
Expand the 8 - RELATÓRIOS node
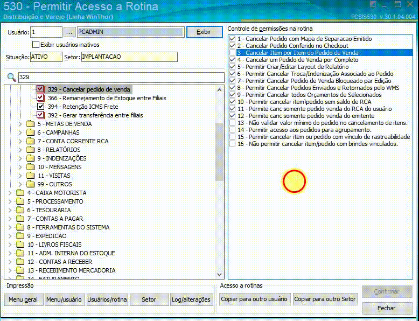point(20,150)
